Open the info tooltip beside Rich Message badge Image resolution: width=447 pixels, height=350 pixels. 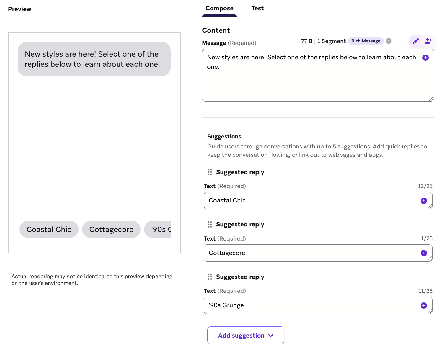tap(389, 41)
